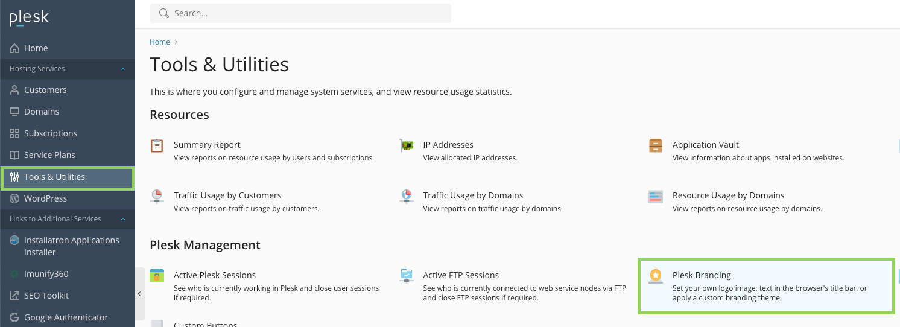900x327 pixels.
Task: Click the Plesk logo
Action: (29, 18)
